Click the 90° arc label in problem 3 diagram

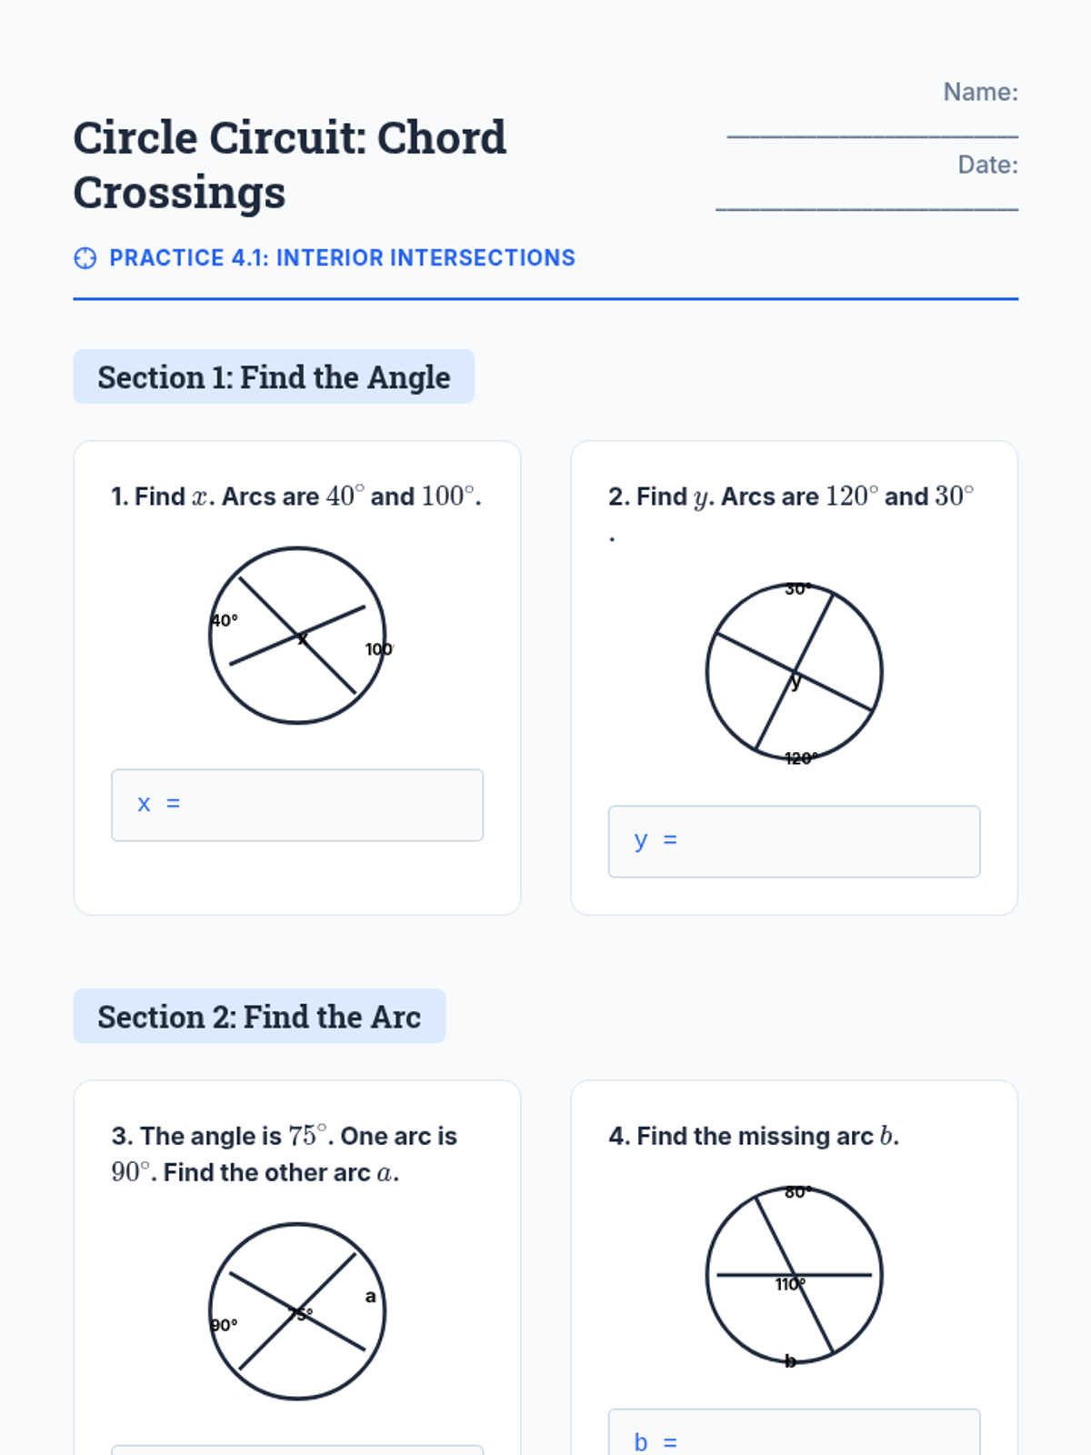tap(224, 1325)
